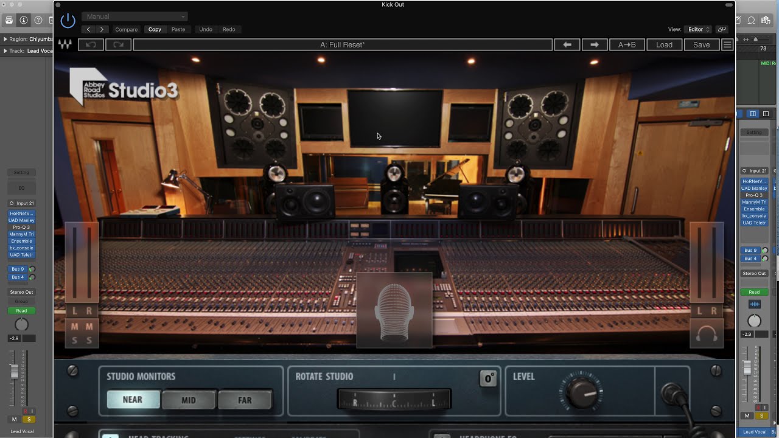This screenshot has width=779, height=438.
Task: Reset rotation with the 0° button
Action: click(x=488, y=378)
